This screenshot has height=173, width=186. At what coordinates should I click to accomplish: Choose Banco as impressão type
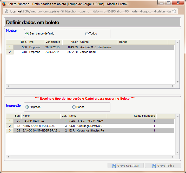click(x=74, y=107)
